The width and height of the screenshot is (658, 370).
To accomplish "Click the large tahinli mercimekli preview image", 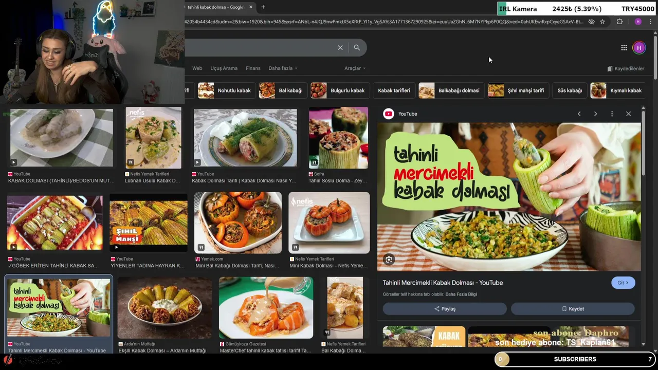I will [x=509, y=197].
